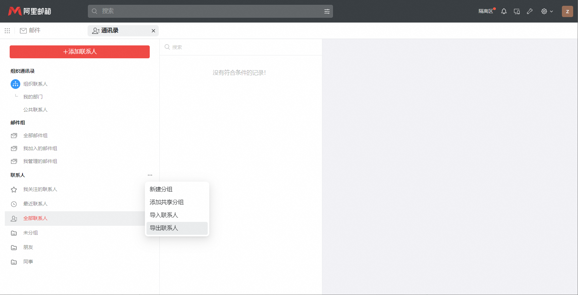Click the 全部邮件组 envelope icon

click(x=14, y=135)
